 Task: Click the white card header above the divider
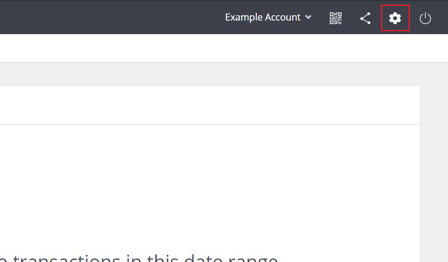[x=210, y=105]
